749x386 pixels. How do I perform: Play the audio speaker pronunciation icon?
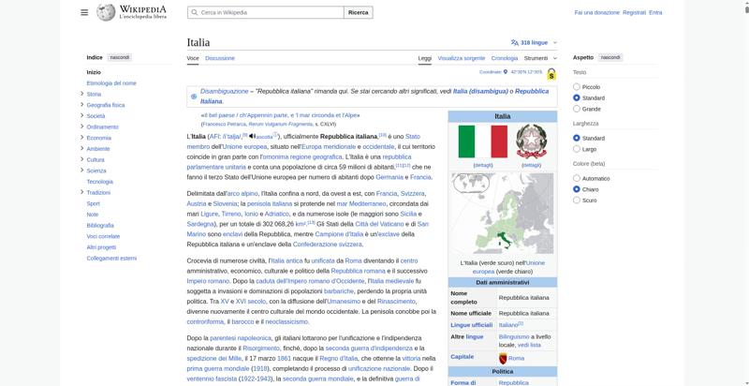(252, 136)
